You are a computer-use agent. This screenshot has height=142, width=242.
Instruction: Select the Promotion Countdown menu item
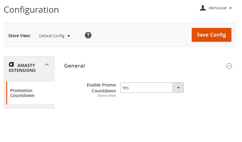tap(21, 93)
